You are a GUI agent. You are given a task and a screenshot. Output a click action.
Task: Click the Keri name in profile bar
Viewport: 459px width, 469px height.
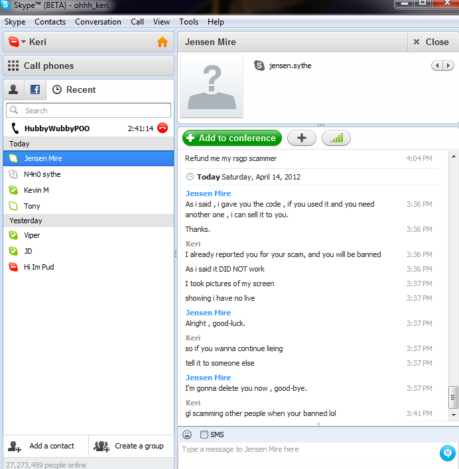(x=38, y=42)
